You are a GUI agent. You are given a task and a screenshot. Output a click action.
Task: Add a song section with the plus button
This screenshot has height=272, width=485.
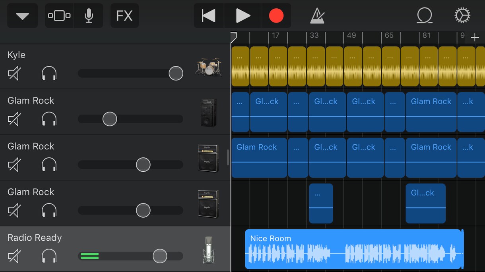pos(475,38)
